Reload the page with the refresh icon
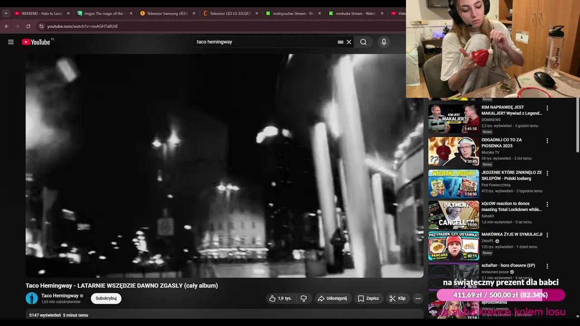Image resolution: width=580 pixels, height=326 pixels. tap(29, 26)
